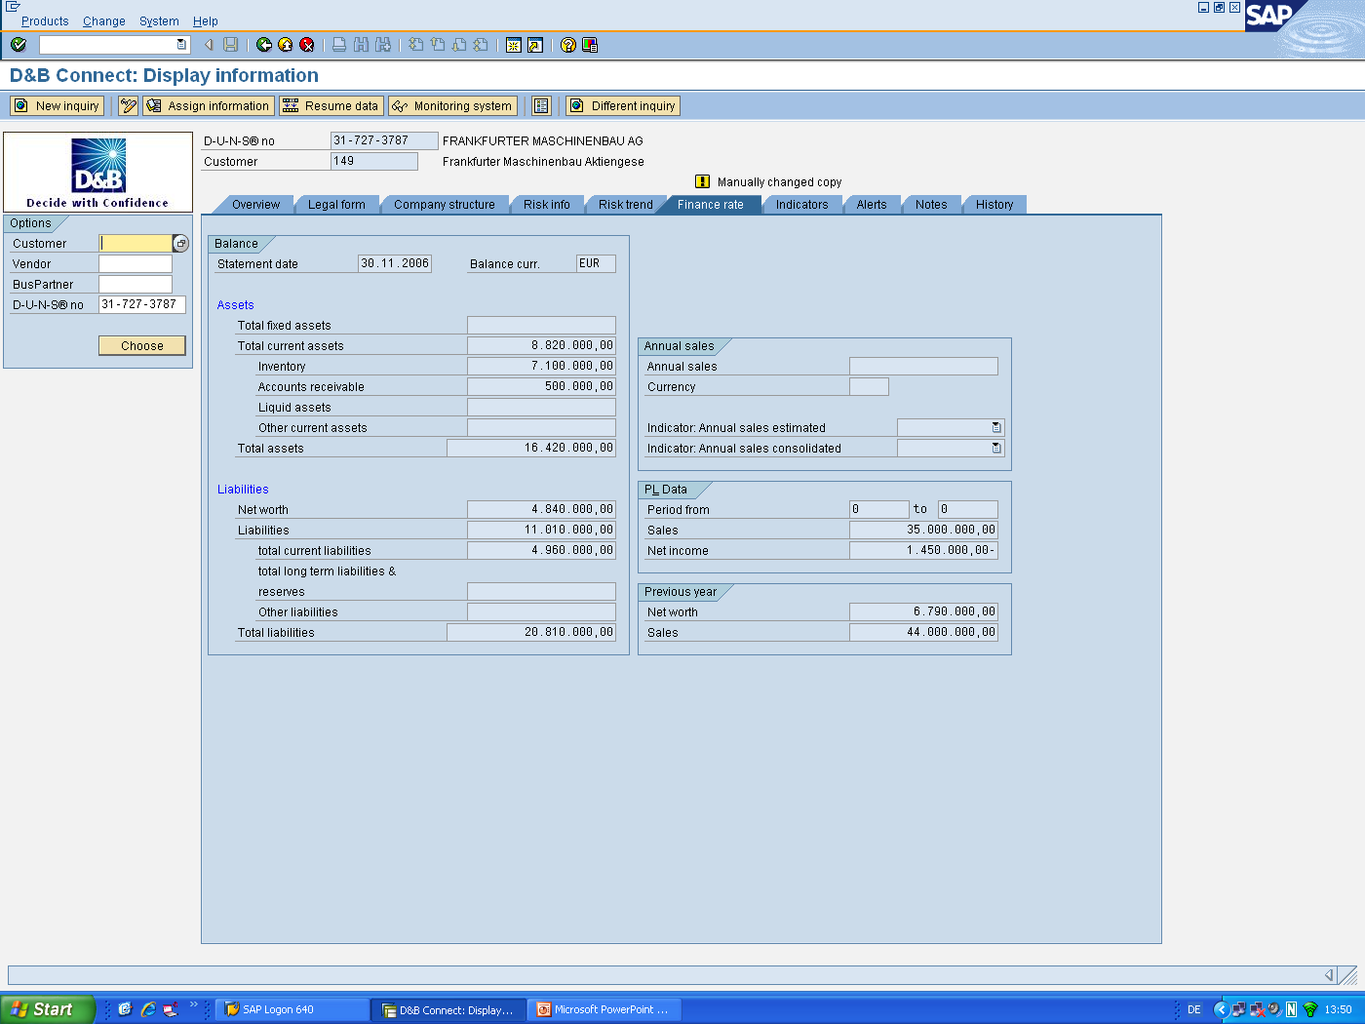
Task: Open the Change menu
Action: pos(104,21)
